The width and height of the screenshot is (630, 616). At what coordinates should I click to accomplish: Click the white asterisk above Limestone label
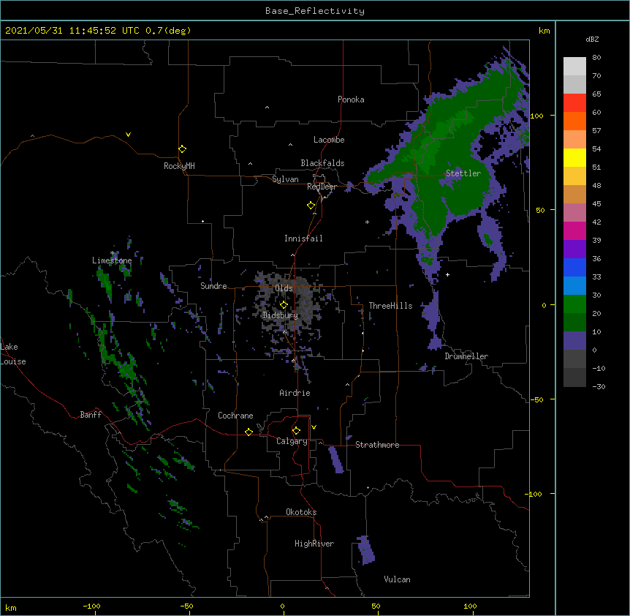(112, 253)
